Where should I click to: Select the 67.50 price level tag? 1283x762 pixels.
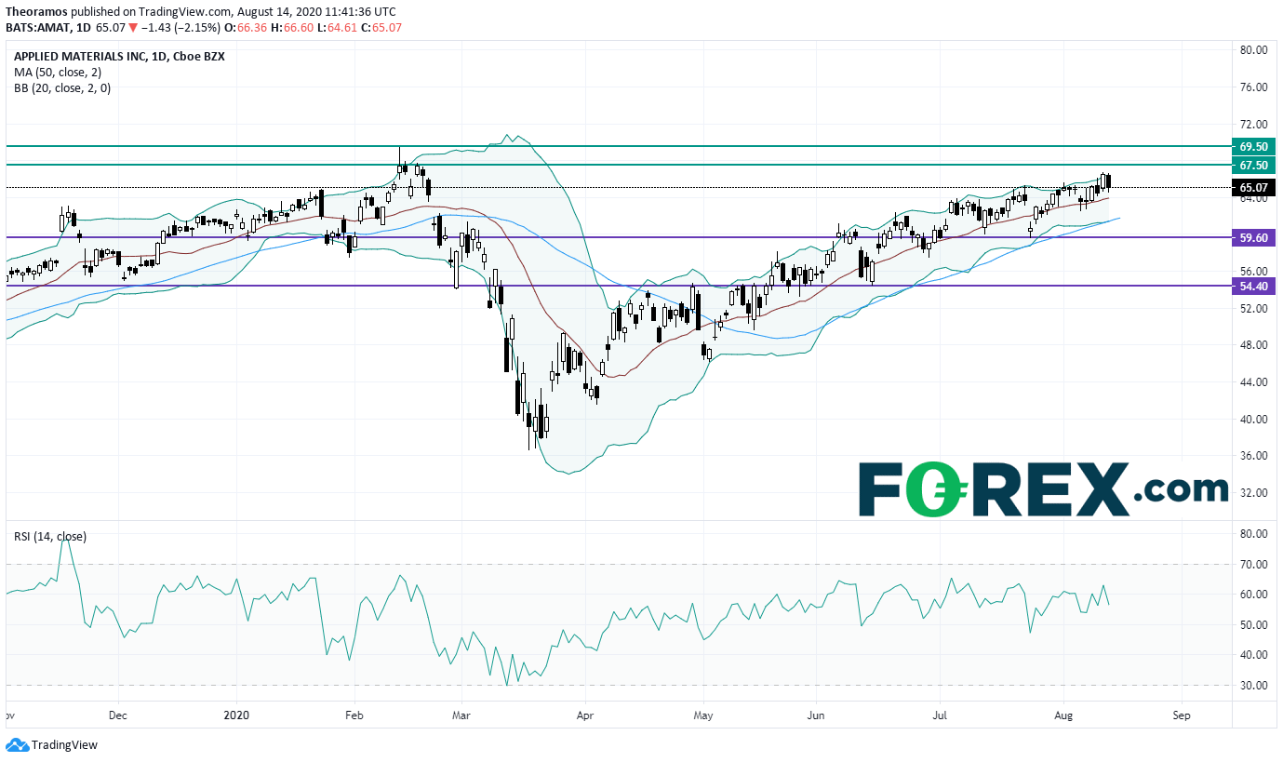1253,165
